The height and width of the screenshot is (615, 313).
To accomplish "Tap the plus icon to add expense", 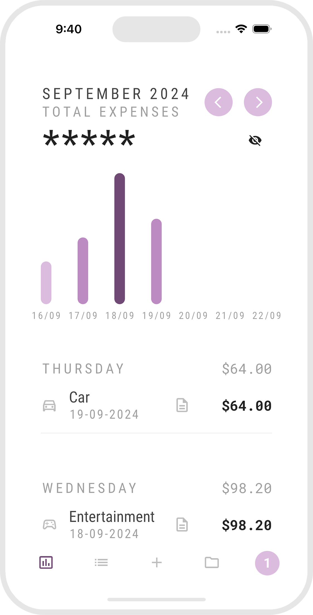I will 157,562.
